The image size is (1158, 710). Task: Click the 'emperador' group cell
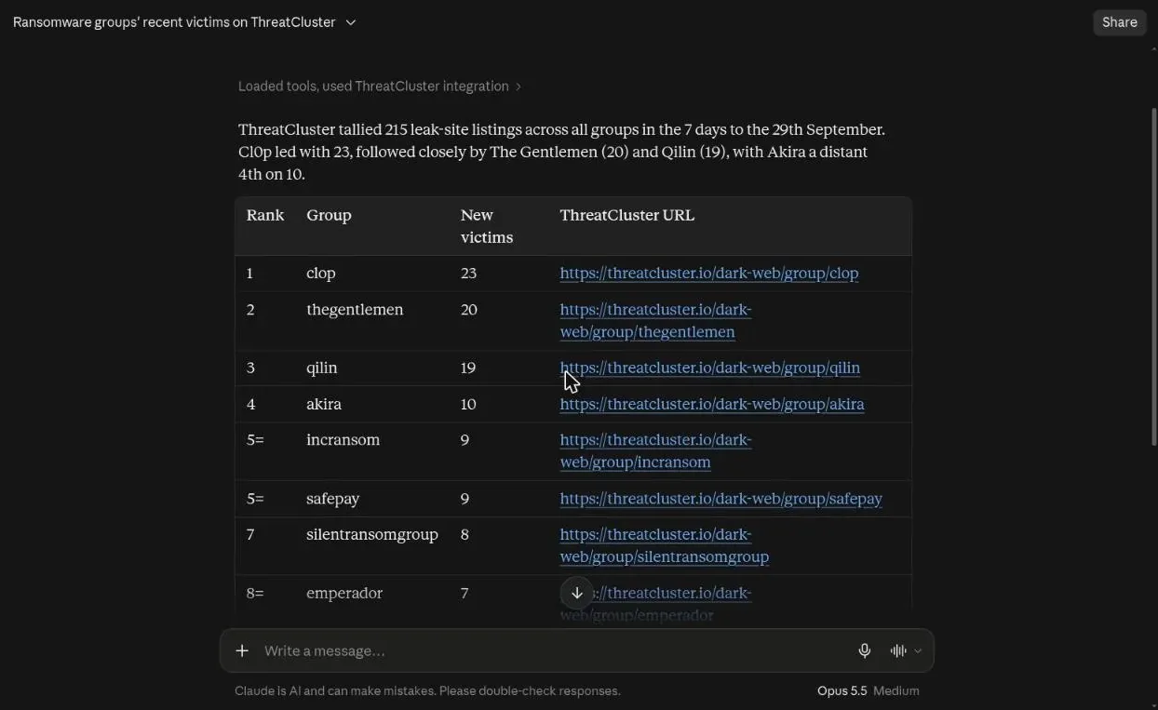pyautogui.click(x=344, y=593)
